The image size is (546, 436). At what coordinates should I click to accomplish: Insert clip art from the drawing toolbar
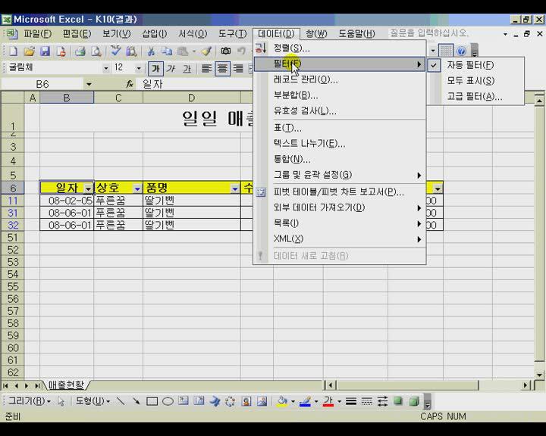(x=246, y=401)
